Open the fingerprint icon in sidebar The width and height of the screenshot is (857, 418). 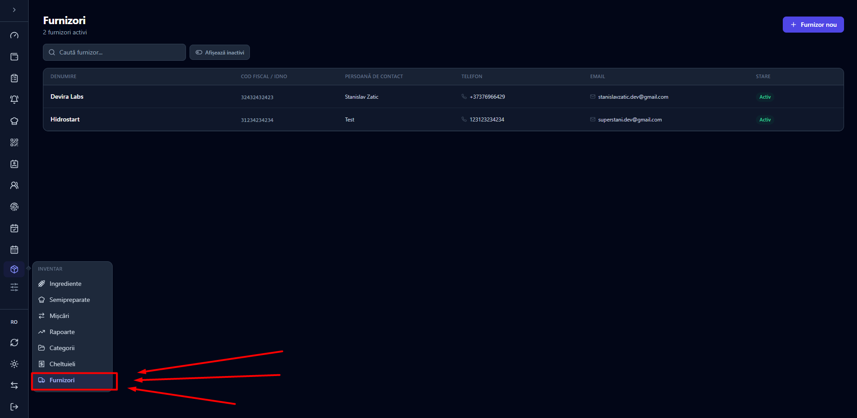click(14, 207)
